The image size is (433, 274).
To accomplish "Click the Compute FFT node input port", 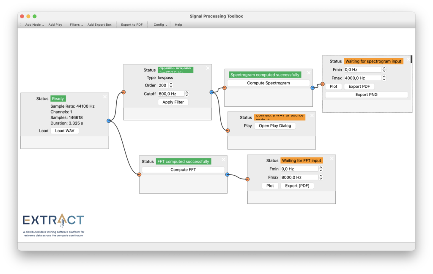I will click(139, 174).
